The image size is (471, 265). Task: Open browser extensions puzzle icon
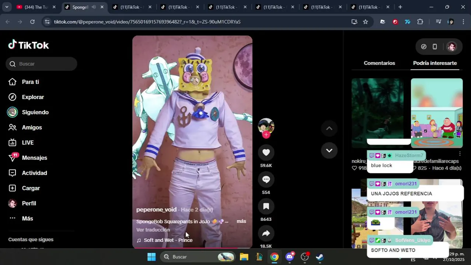420,22
